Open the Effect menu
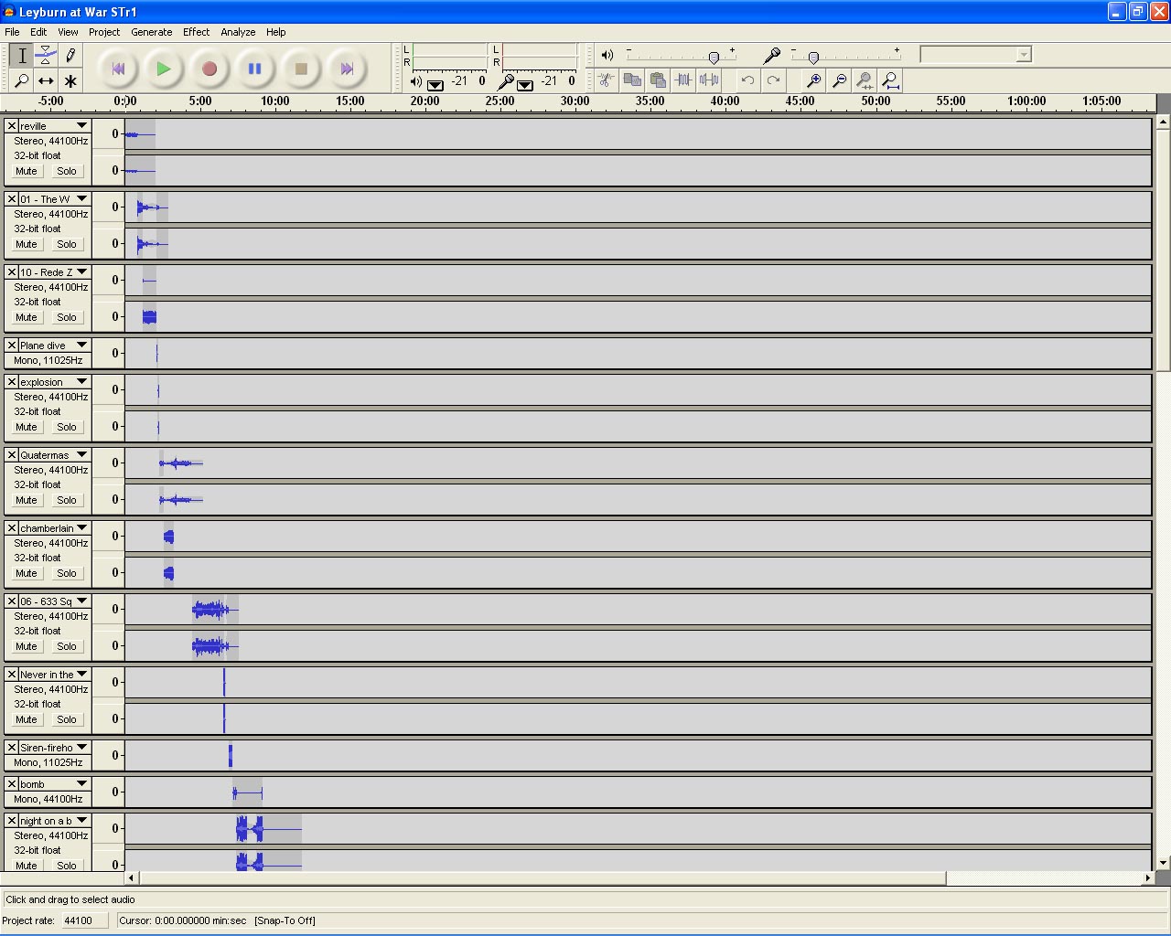This screenshot has height=936, width=1171. tap(196, 32)
